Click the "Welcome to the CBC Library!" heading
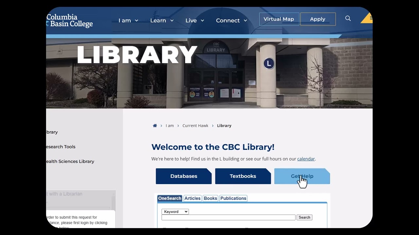Image resolution: width=419 pixels, height=235 pixels. coord(213,147)
